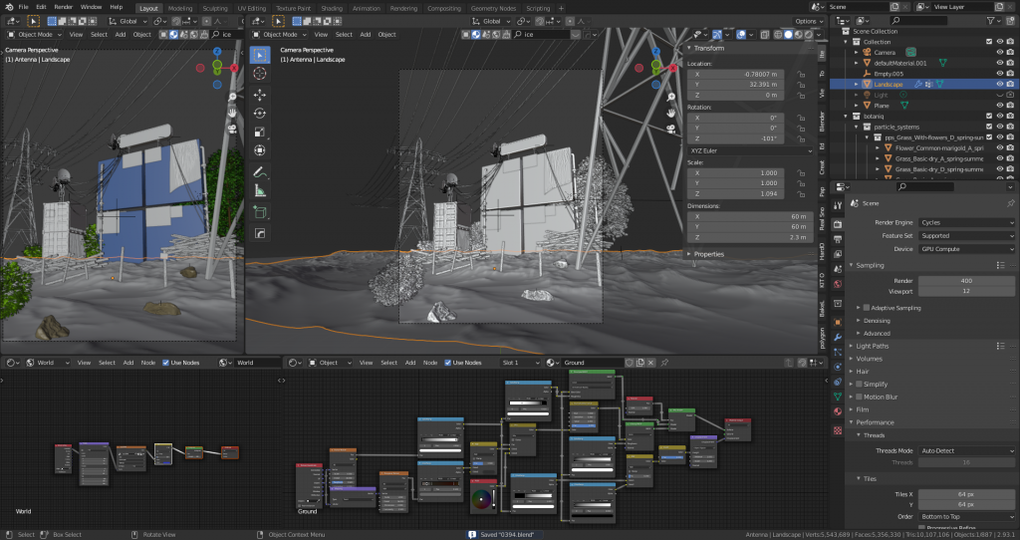Collapse the particle_systems collection
Screen dimensions: 1020x540
(x=857, y=127)
